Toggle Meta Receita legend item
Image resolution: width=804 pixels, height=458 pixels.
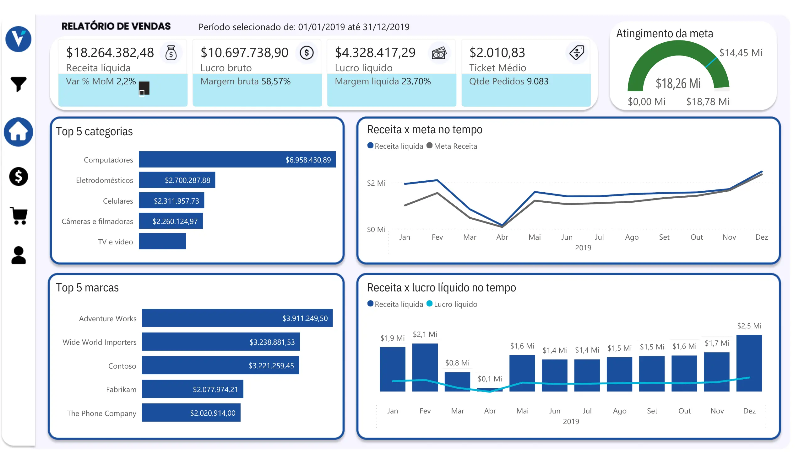(452, 146)
